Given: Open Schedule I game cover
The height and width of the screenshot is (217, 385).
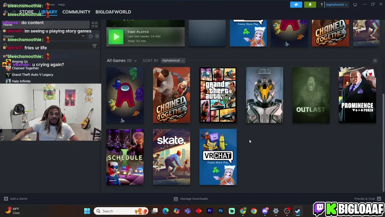Looking at the screenshot, I should click(x=125, y=157).
